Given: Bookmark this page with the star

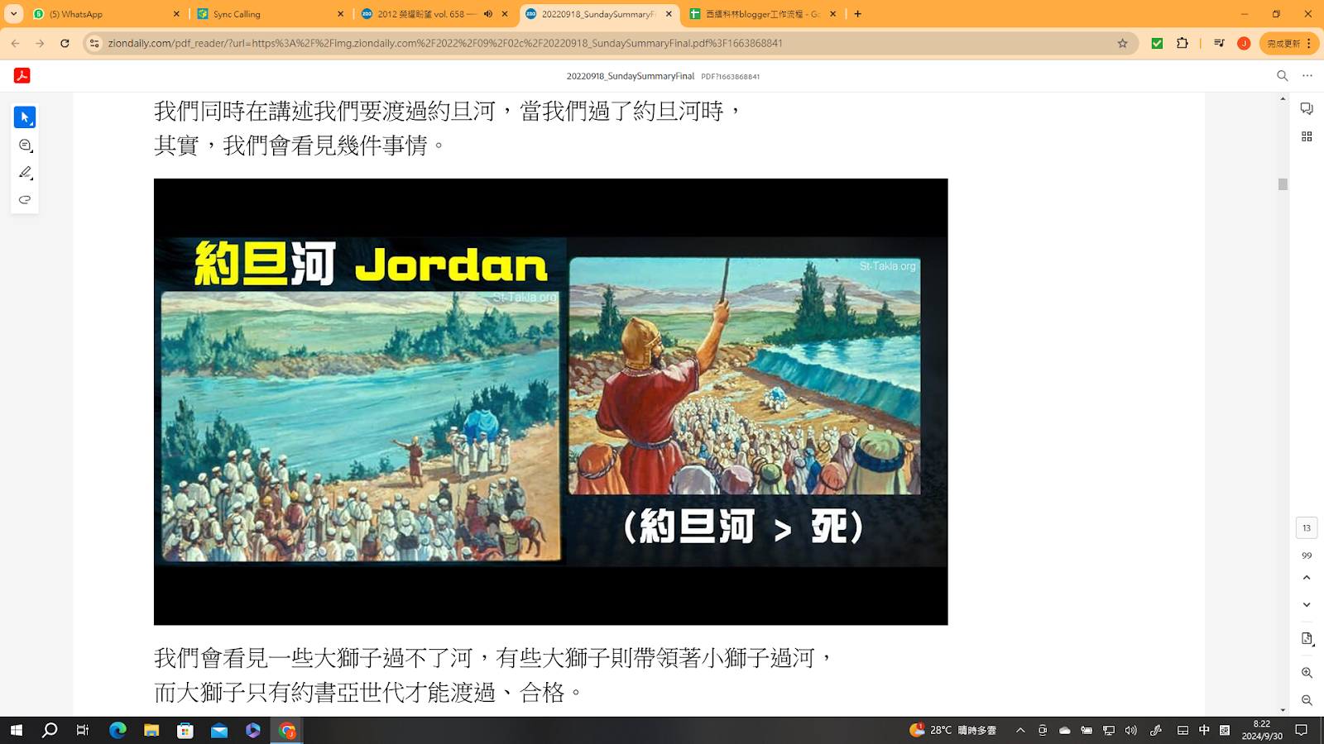Looking at the screenshot, I should (1123, 43).
